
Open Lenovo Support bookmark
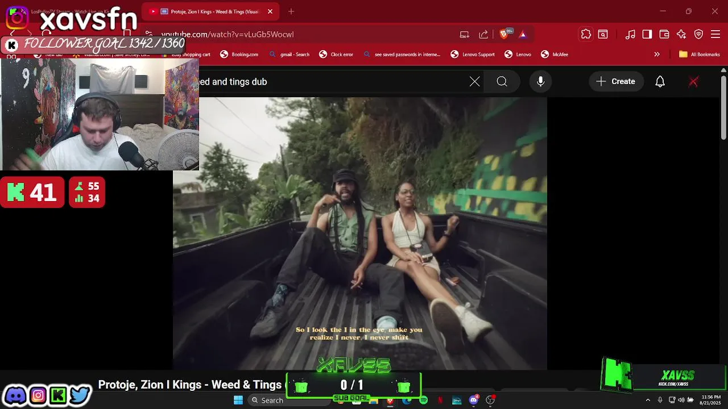[x=473, y=55]
